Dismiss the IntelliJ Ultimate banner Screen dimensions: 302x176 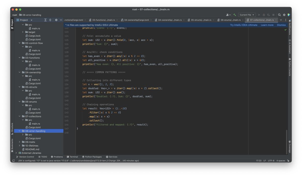coord(281,25)
